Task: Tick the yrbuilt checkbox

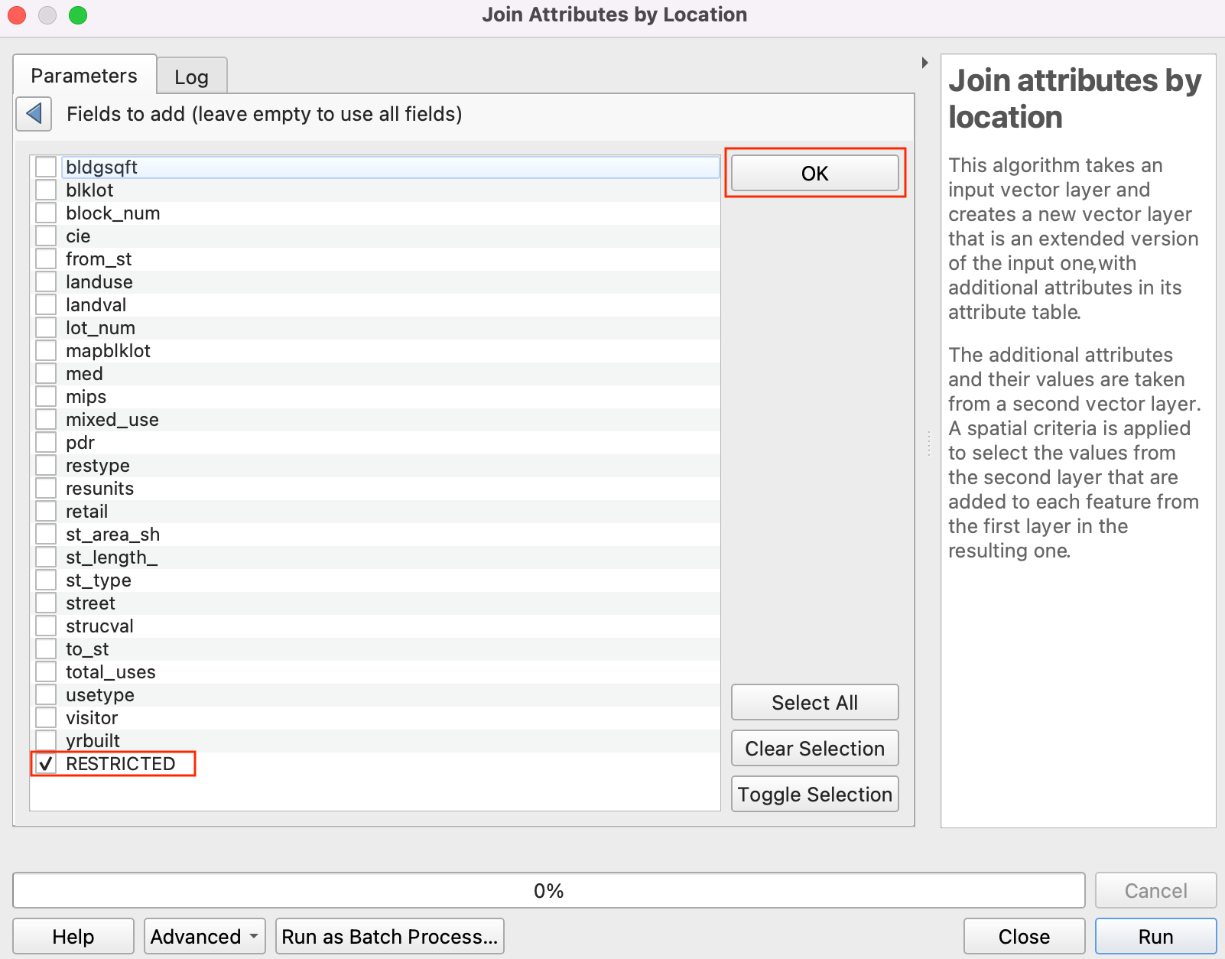Action: 46,740
